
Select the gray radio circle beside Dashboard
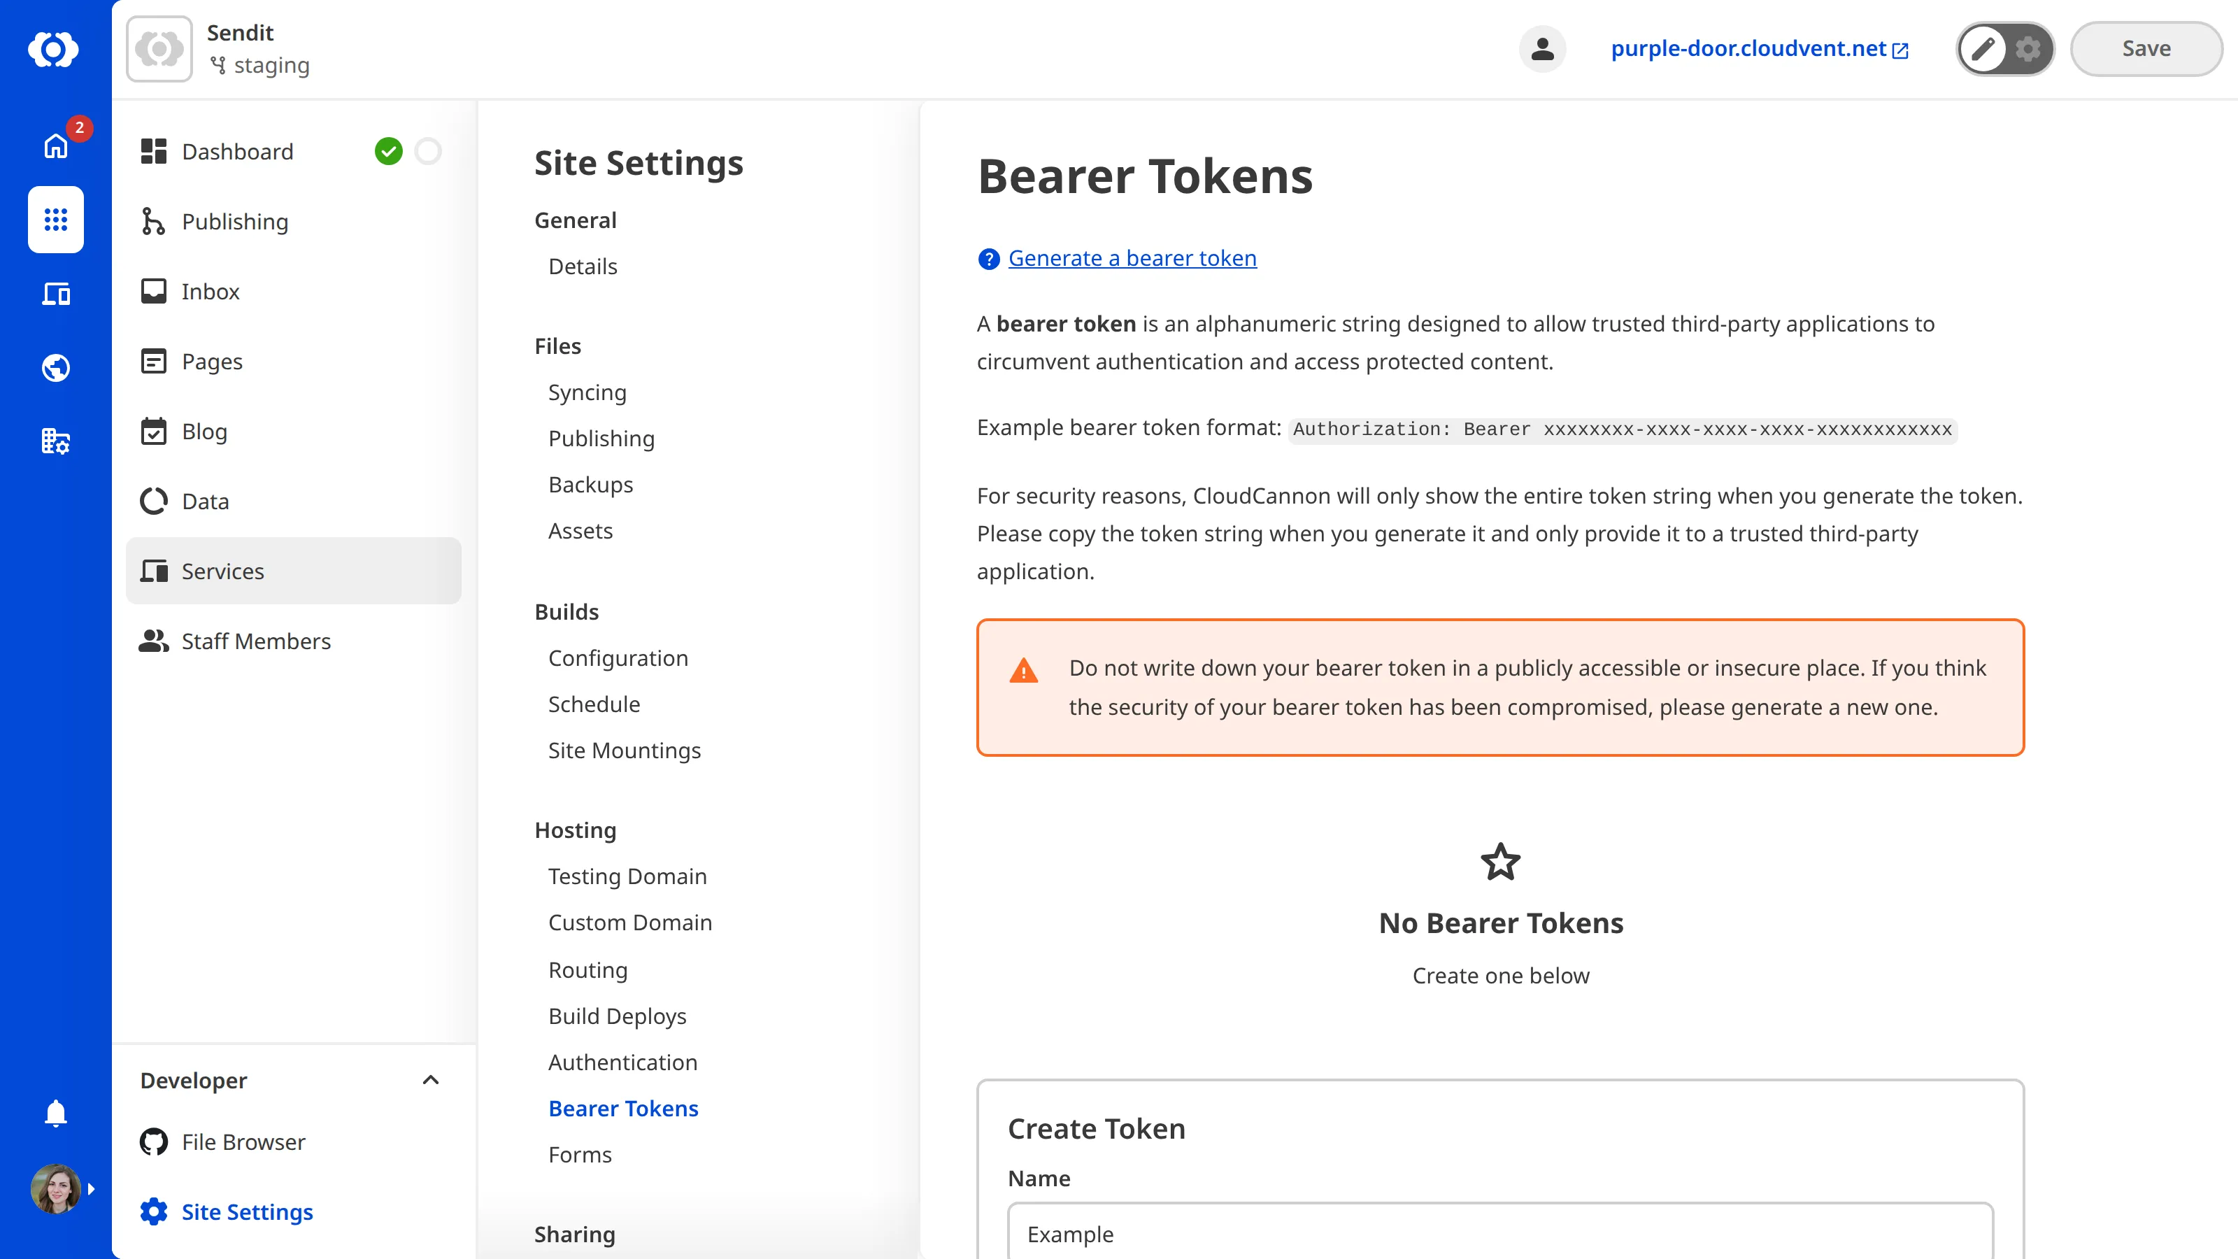click(428, 150)
